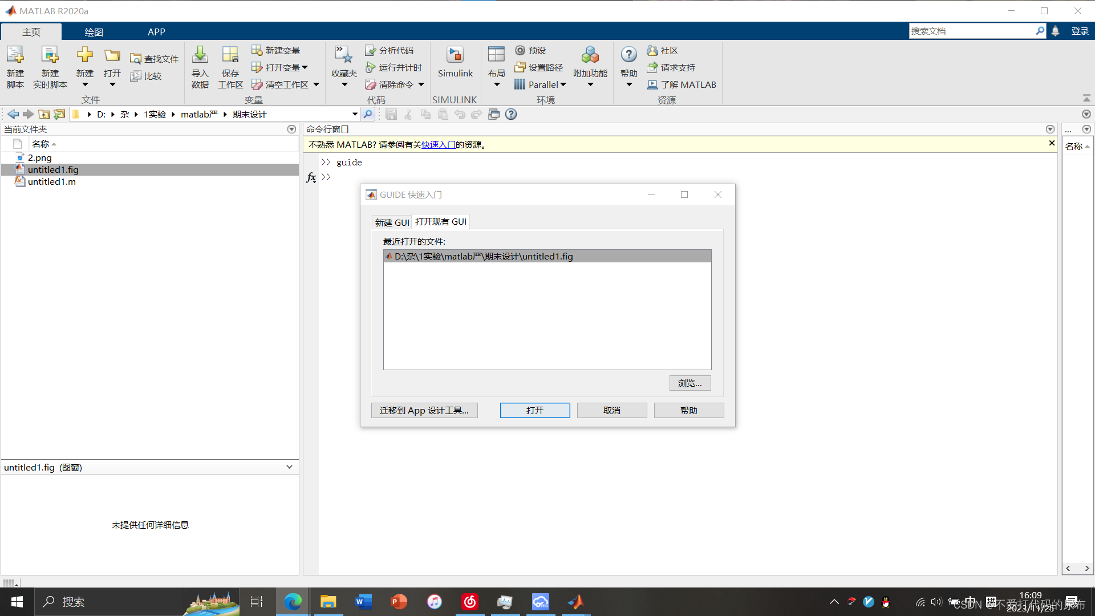Image resolution: width=1095 pixels, height=616 pixels.
Task: Click New Variable (新建变量)
Action: point(276,50)
